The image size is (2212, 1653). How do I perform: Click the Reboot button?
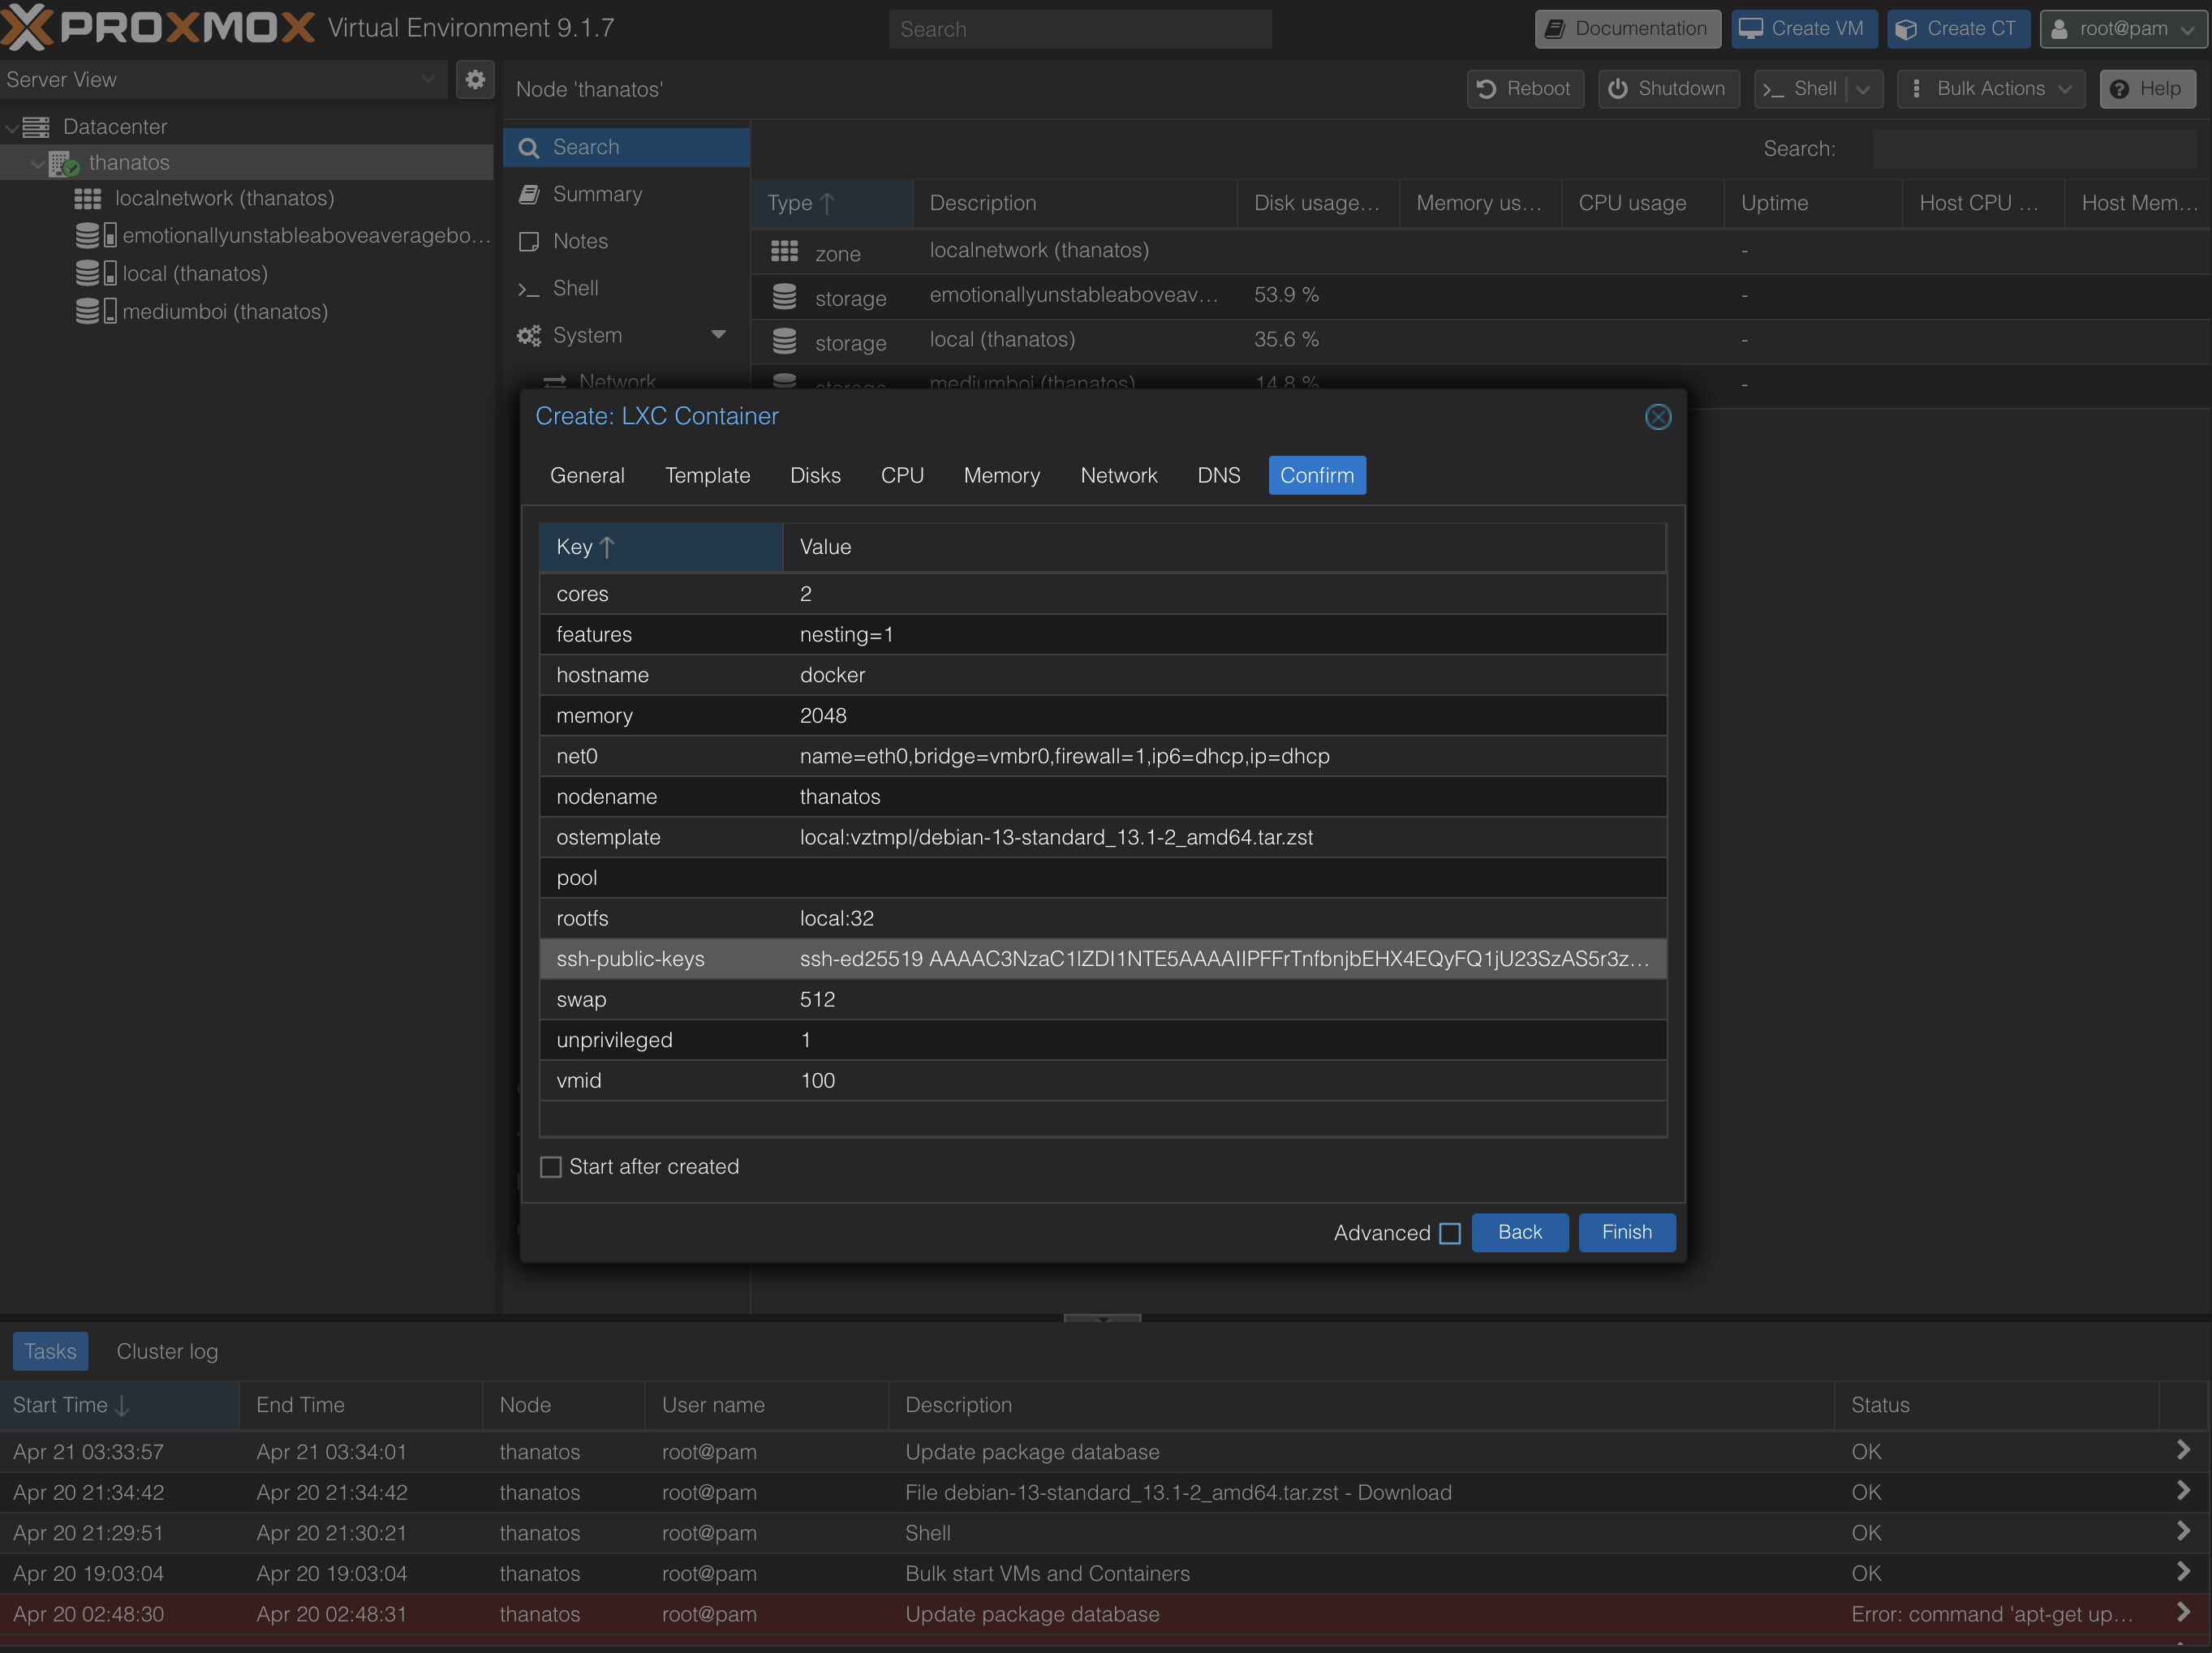[1526, 89]
